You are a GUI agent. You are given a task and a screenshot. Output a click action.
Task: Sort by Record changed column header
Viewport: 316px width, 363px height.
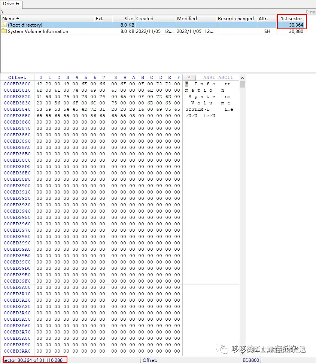(237, 18)
